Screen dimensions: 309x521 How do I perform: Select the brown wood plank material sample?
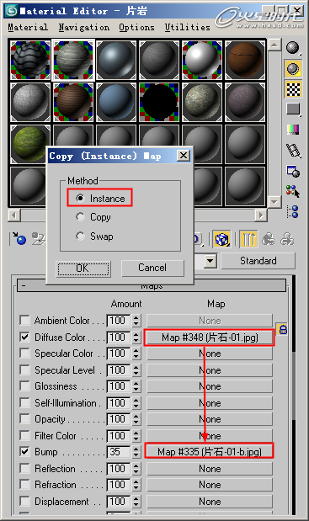(245, 60)
